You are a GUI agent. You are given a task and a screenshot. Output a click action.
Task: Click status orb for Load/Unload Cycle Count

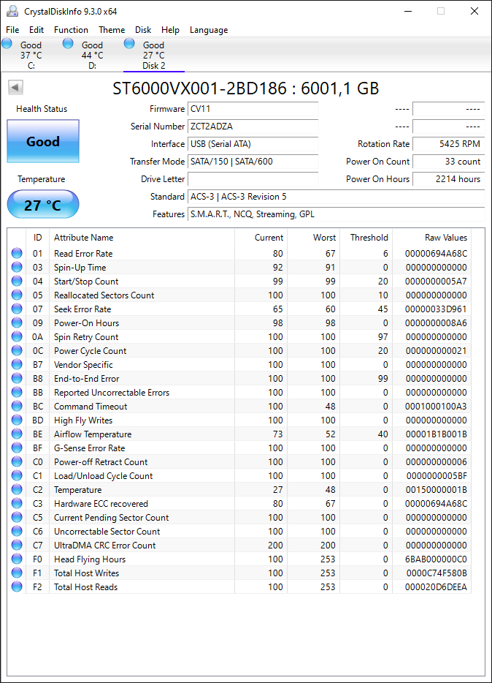(17, 475)
